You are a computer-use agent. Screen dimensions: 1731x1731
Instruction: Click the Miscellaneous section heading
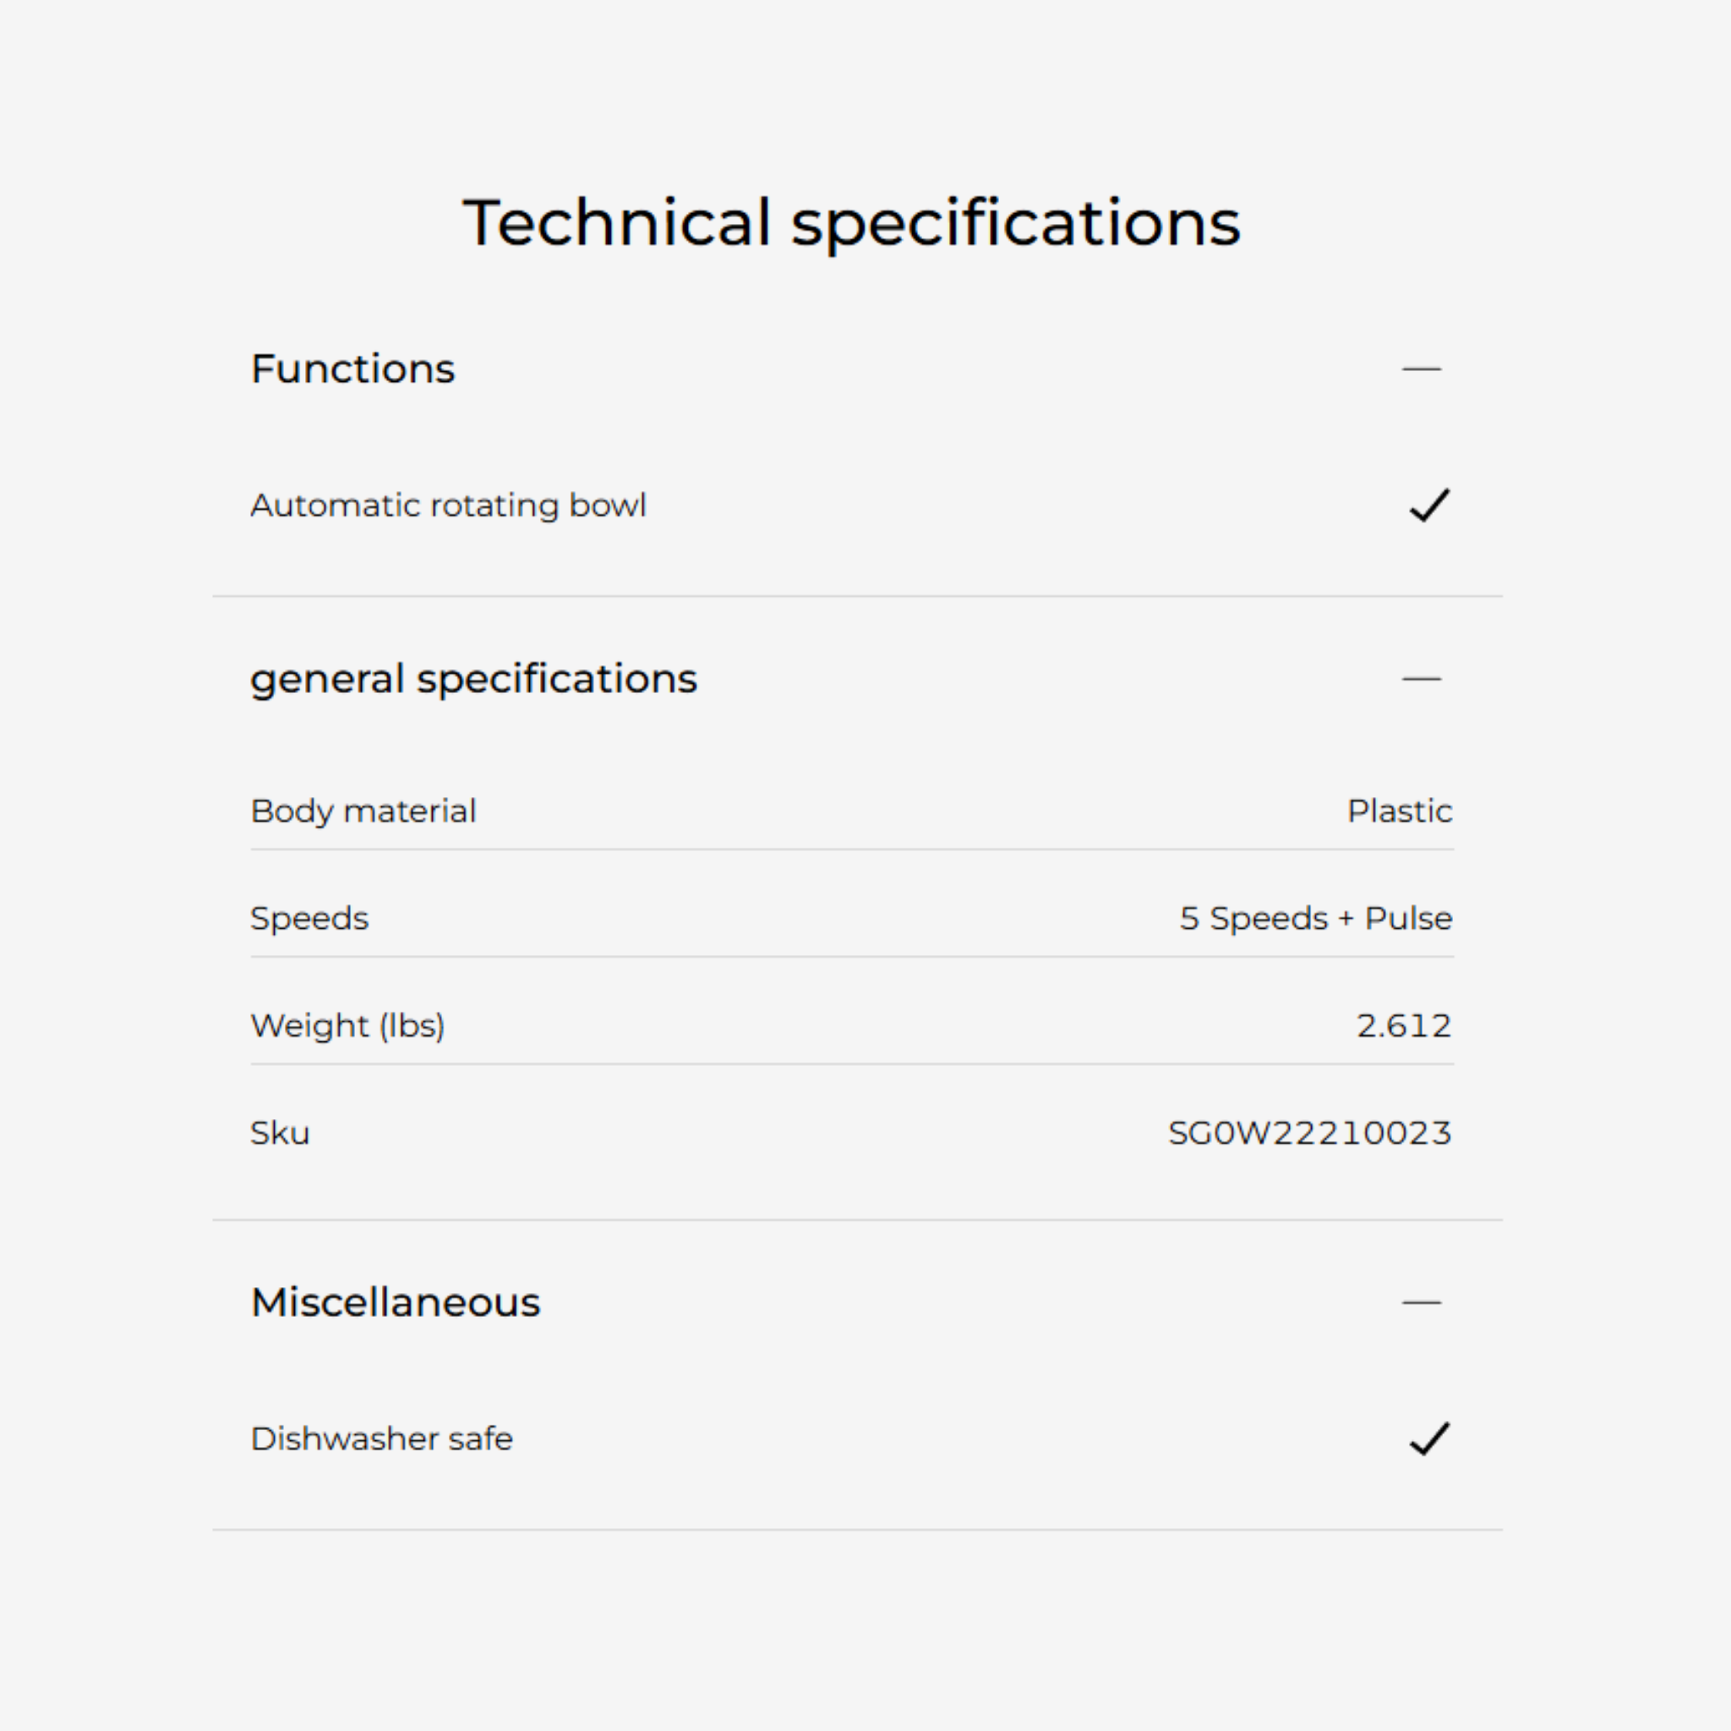pyautogui.click(x=395, y=1302)
